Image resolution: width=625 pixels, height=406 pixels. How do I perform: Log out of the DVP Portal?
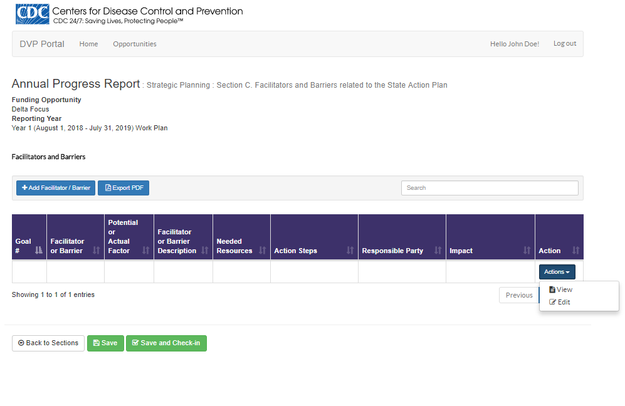click(565, 44)
